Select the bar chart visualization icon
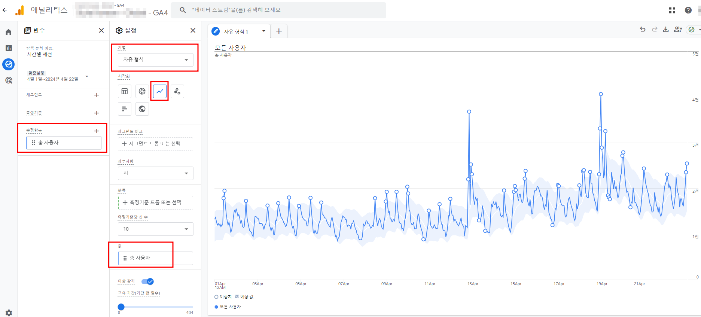Image resolution: width=701 pixels, height=317 pixels. tap(125, 109)
